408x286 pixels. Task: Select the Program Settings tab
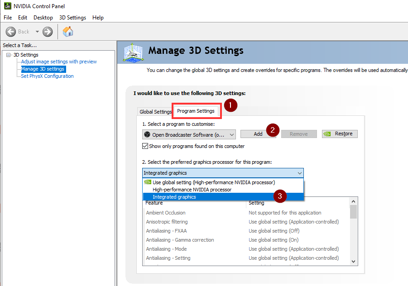click(196, 111)
